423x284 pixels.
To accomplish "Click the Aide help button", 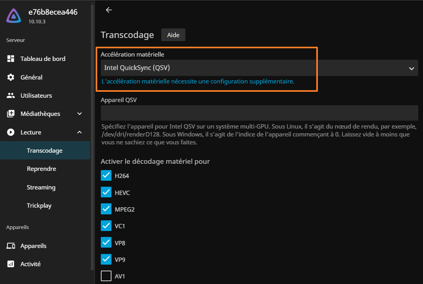I will coord(173,35).
